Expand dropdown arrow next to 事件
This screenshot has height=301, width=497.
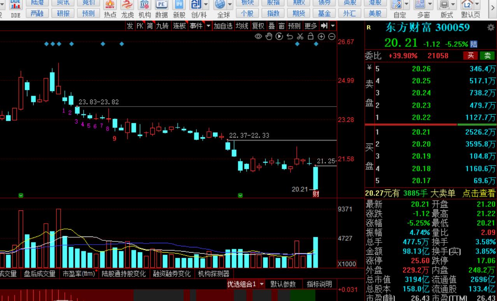pos(208,26)
